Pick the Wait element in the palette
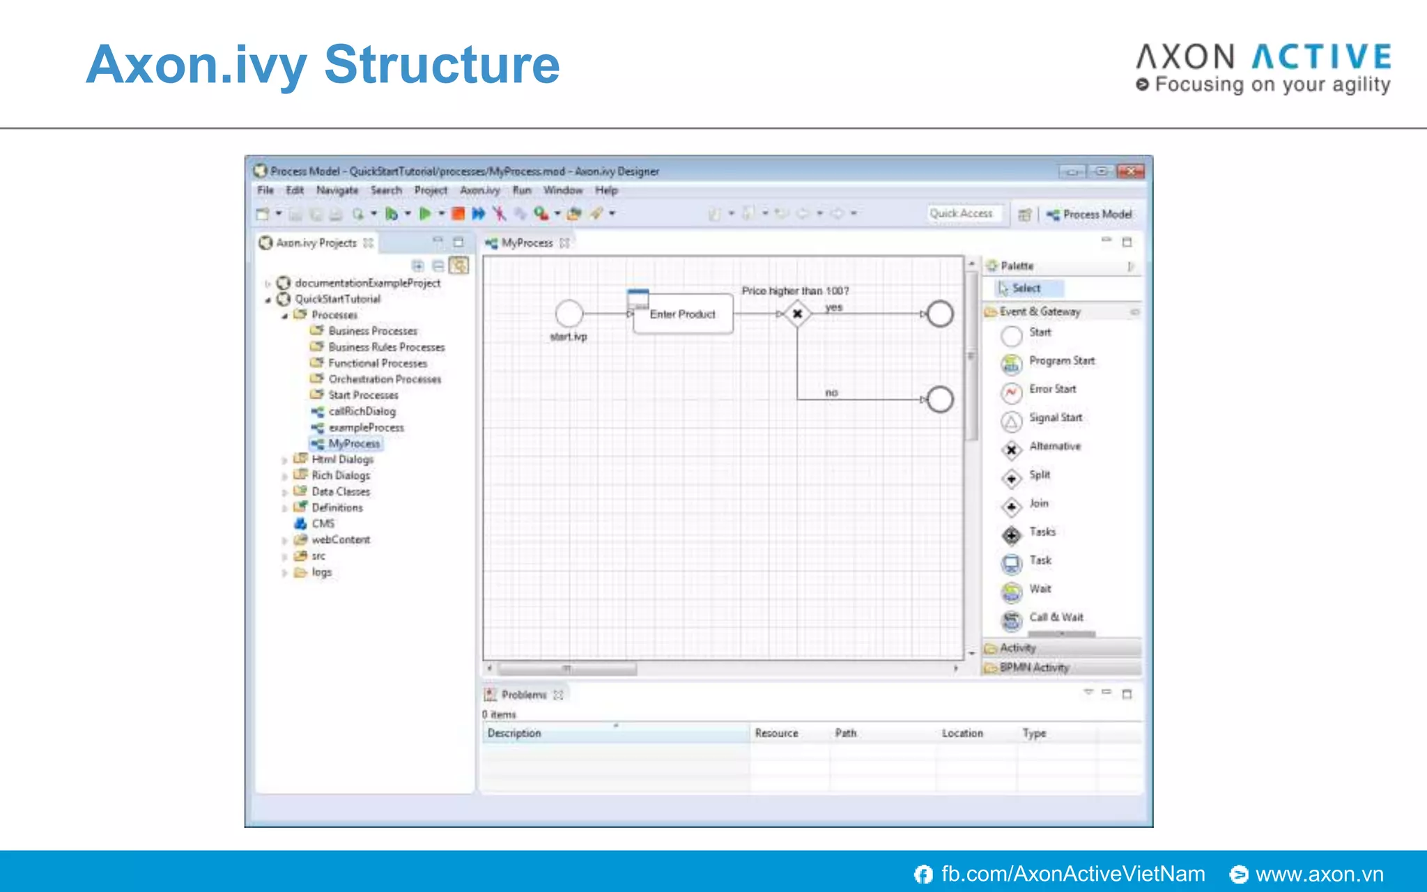Screen dimensions: 1427x892 (1026, 591)
